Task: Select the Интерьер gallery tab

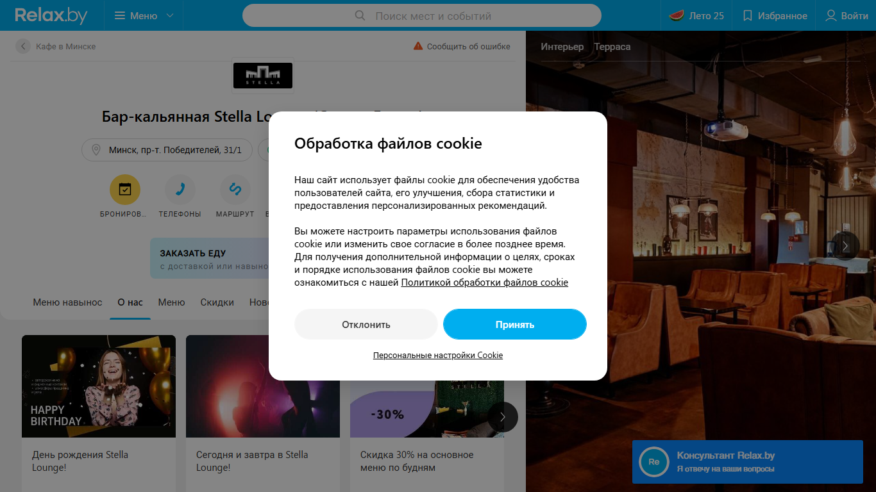Action: [x=562, y=47]
